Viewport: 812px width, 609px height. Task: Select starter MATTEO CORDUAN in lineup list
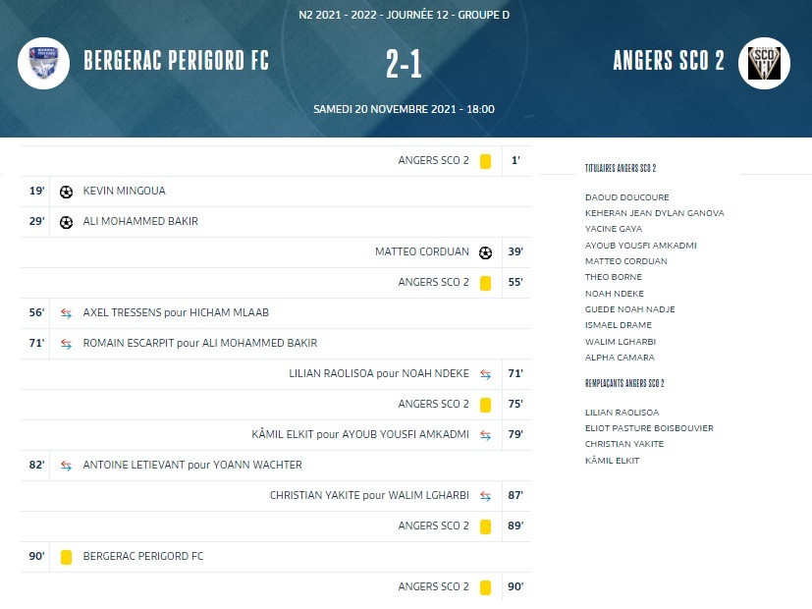[x=626, y=261]
